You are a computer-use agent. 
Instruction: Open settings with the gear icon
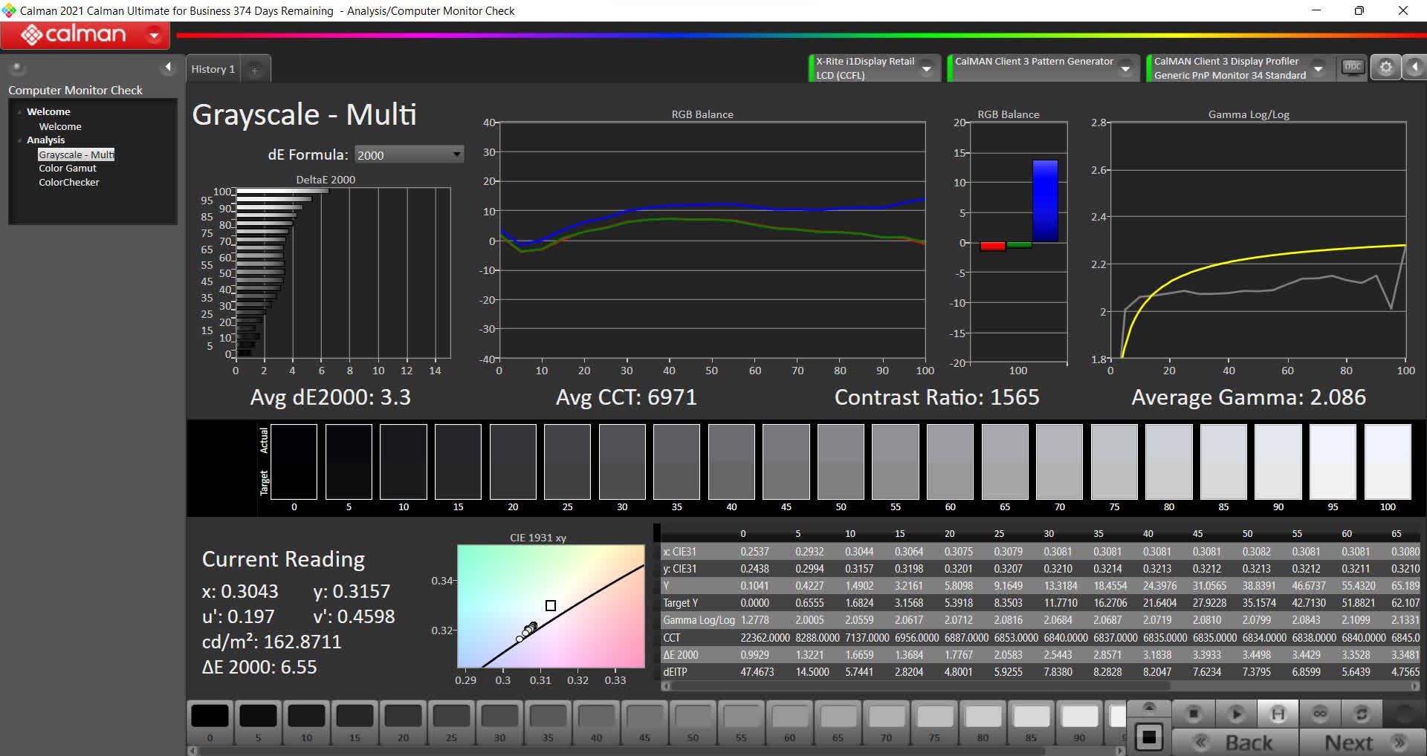pyautogui.click(x=1385, y=68)
